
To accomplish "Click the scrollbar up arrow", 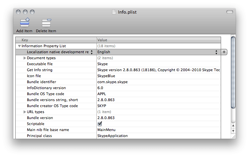I will (233, 126).
